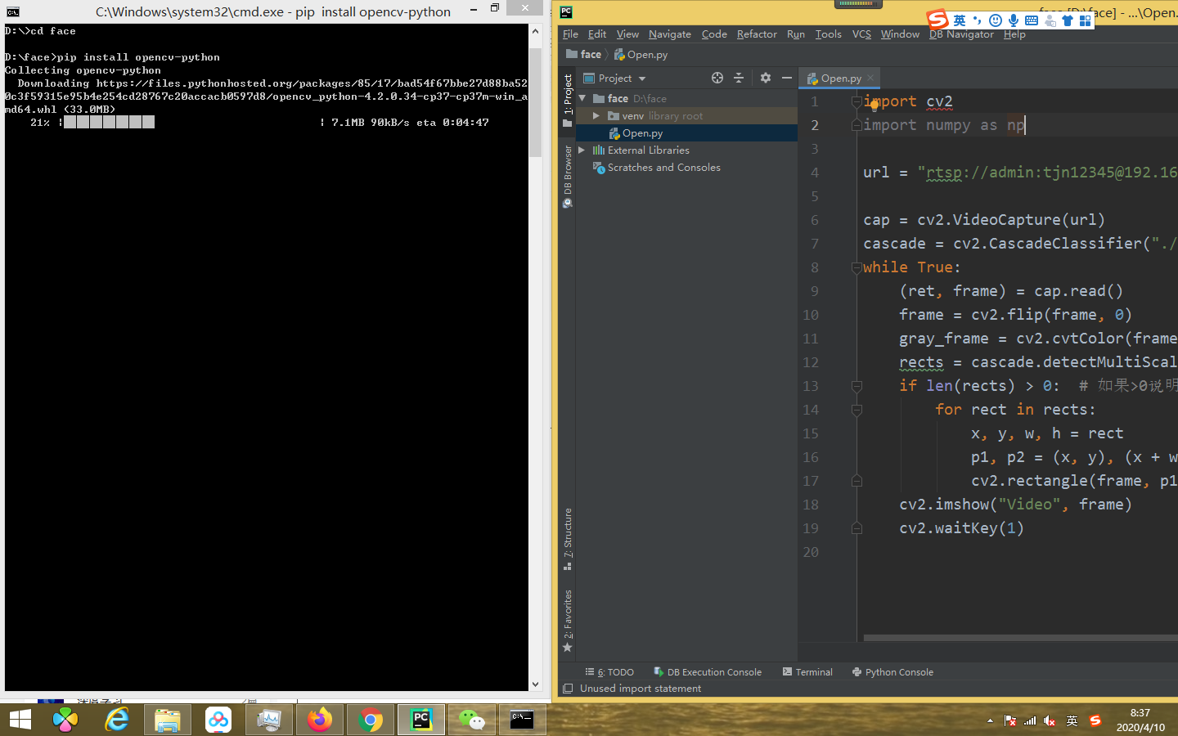Screen dimensions: 1178x736
Task: Open the Refactor menu
Action: click(x=756, y=34)
